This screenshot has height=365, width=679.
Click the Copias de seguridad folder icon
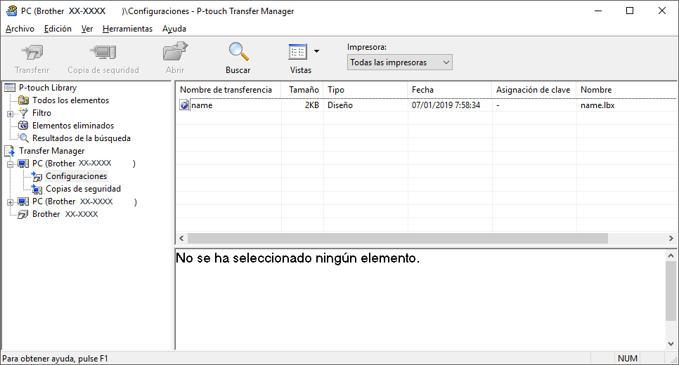(37, 189)
